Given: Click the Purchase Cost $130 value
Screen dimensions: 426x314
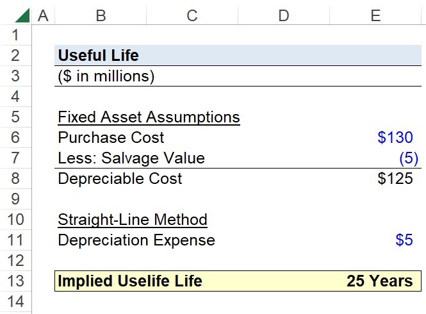Looking at the screenshot, I should (395, 137).
